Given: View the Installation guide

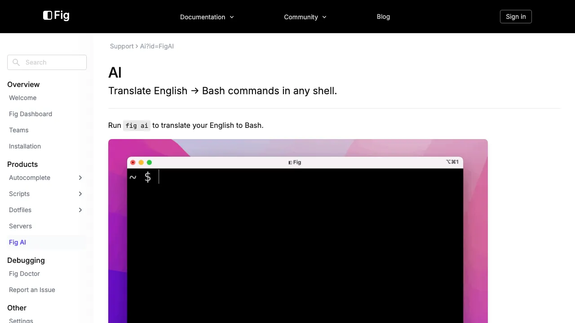Looking at the screenshot, I should coord(25,146).
